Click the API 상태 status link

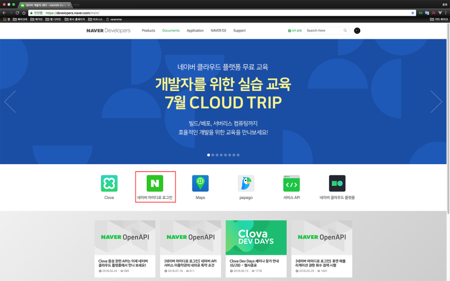pos(295,31)
